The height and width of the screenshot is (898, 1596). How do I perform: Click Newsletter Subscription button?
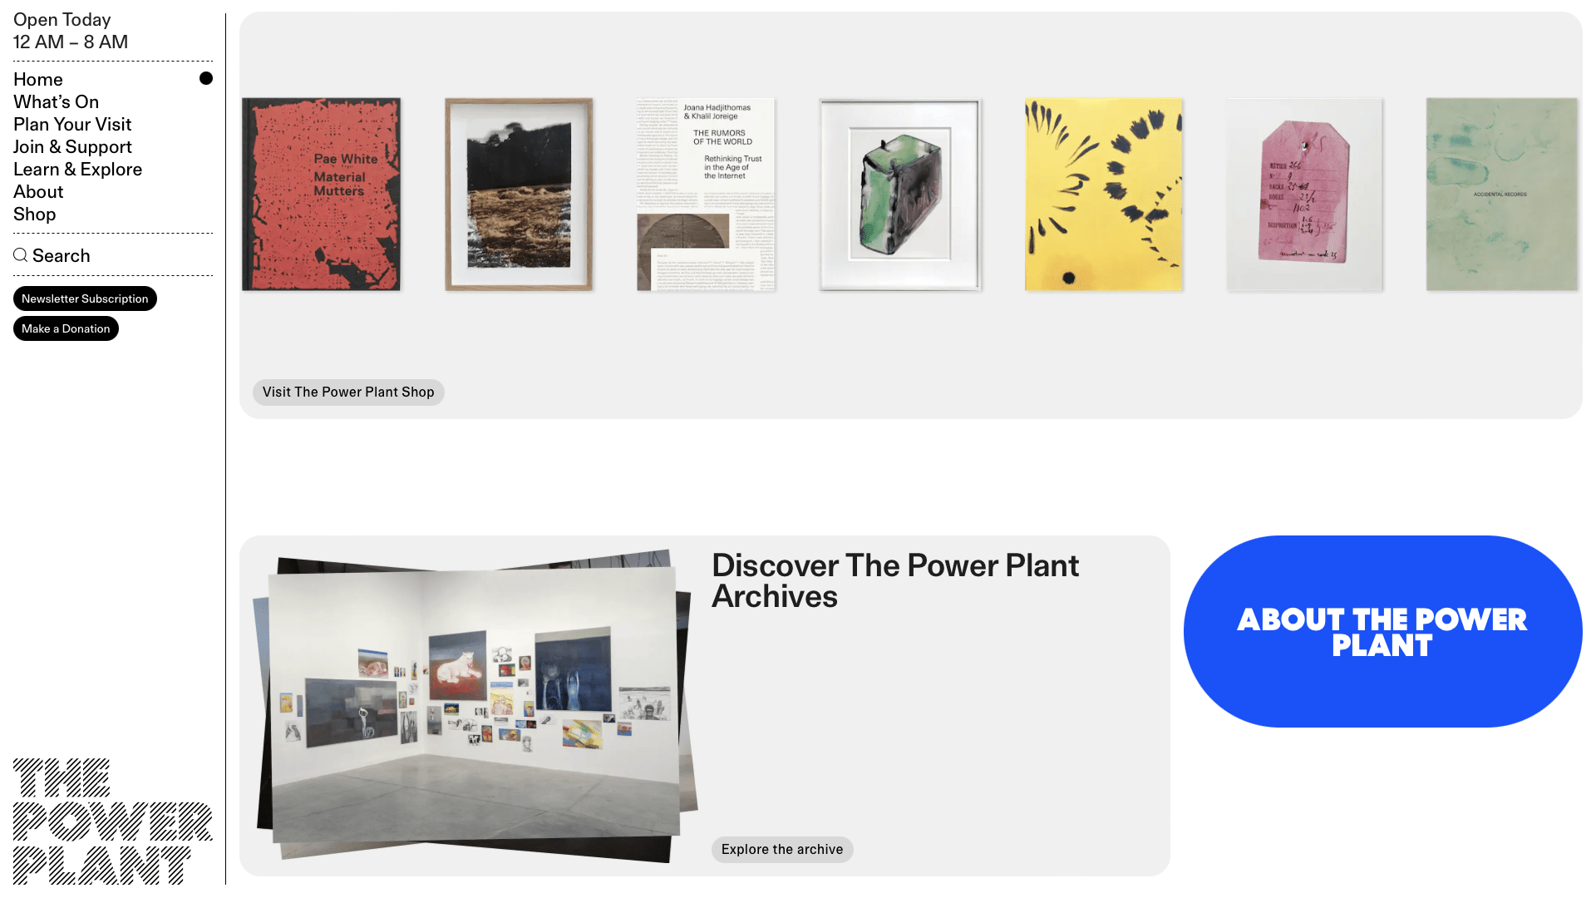coord(85,299)
